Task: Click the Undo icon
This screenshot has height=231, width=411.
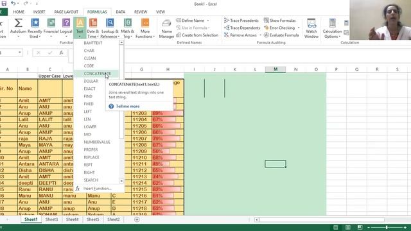Action: [13, 4]
